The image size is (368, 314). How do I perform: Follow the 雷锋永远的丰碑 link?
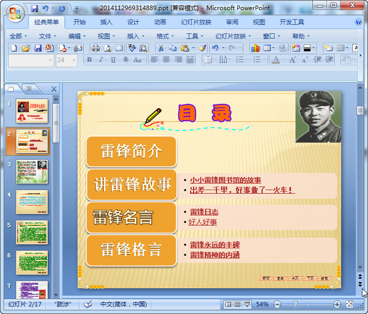[215, 245]
